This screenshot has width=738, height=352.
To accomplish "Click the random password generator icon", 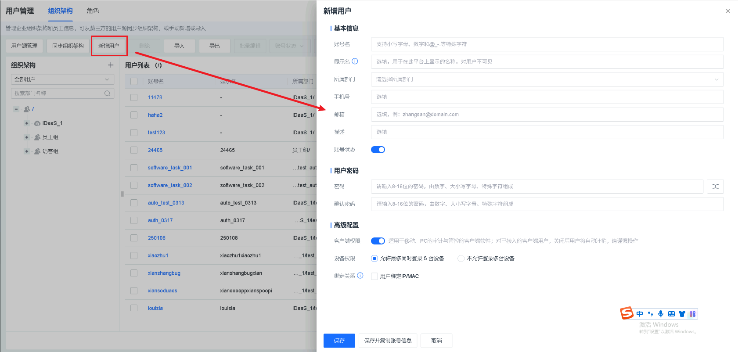I will tap(715, 187).
